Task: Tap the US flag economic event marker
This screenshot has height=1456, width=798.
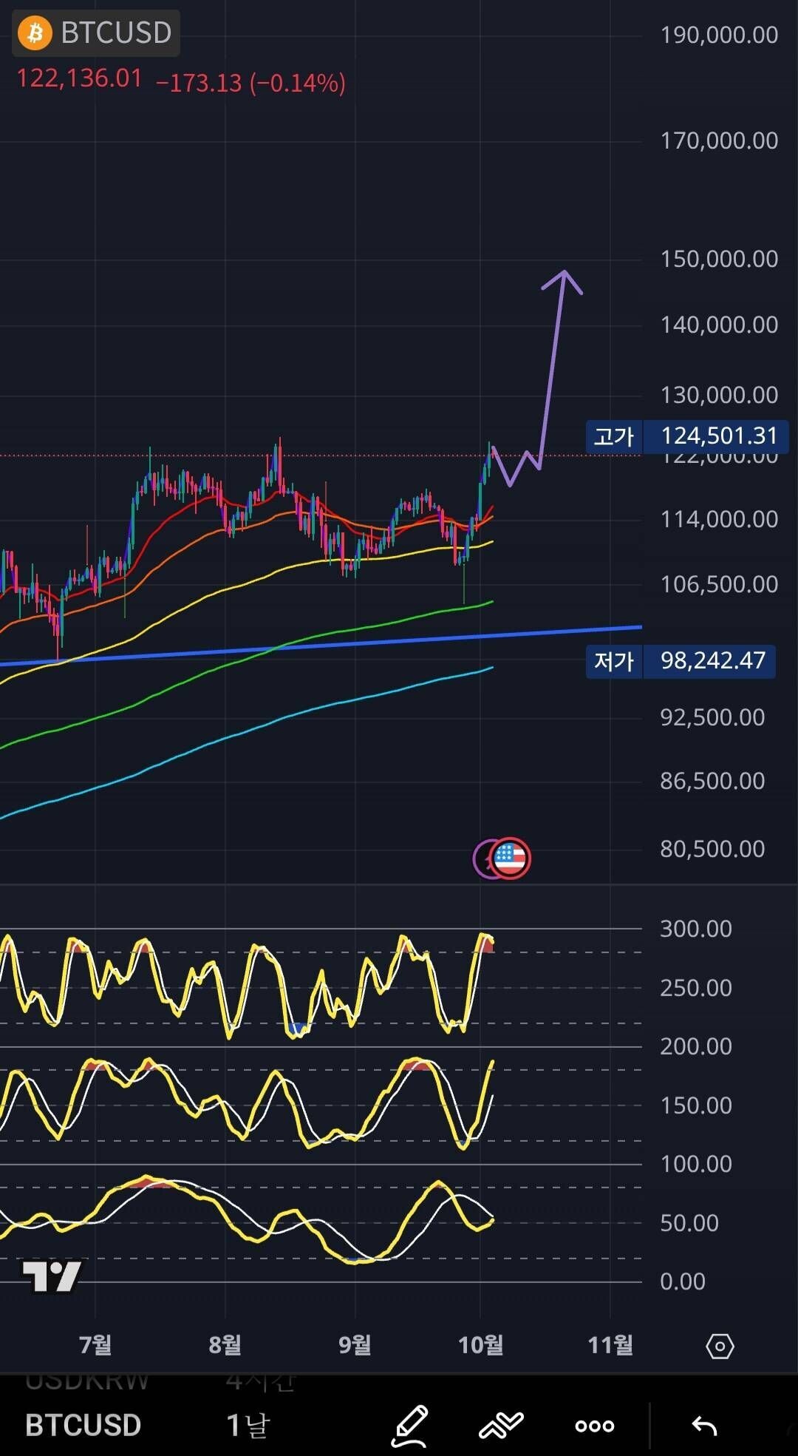Action: [511, 859]
